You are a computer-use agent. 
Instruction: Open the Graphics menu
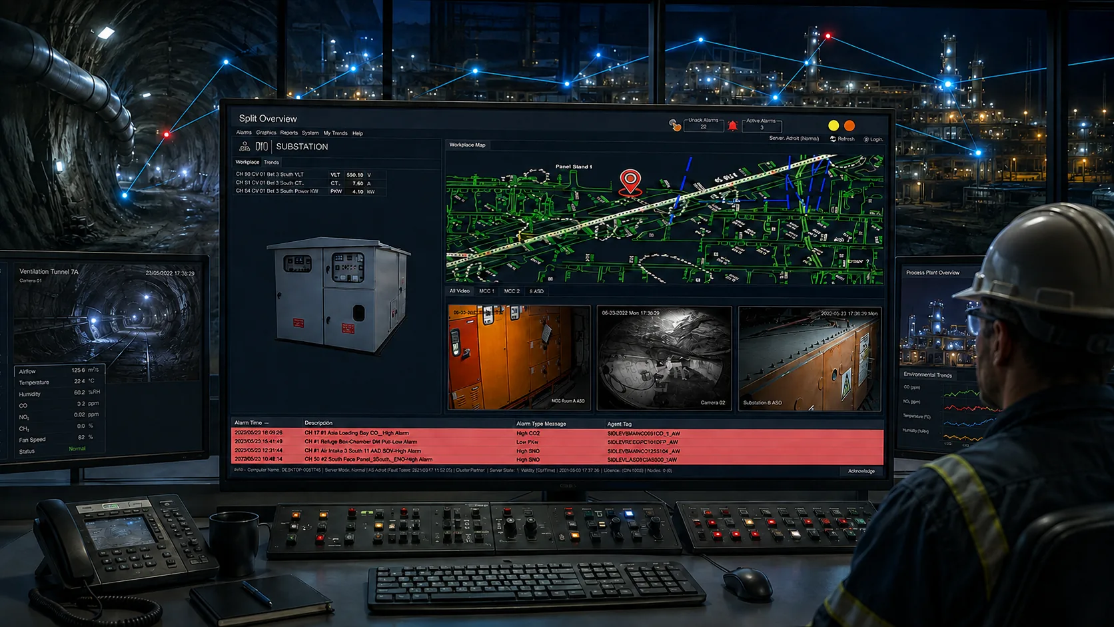pos(266,133)
